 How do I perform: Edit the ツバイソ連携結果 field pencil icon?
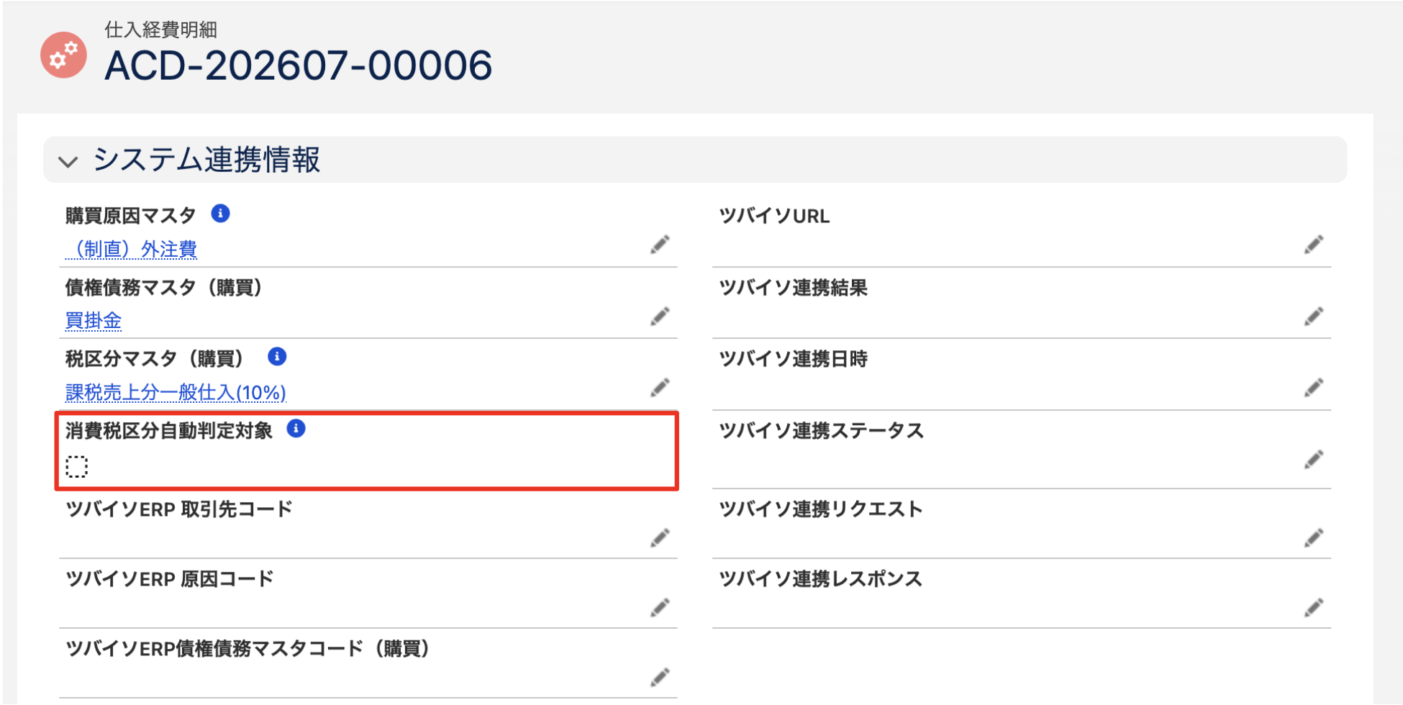pyautogui.click(x=1314, y=317)
